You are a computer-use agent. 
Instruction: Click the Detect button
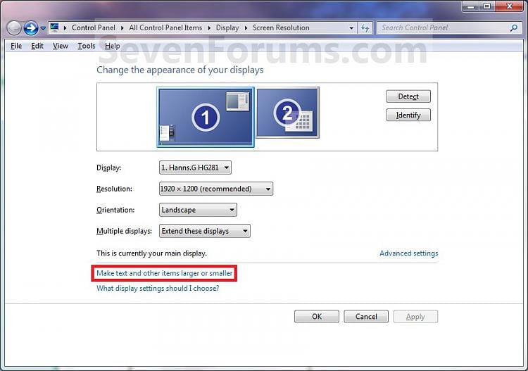[408, 96]
